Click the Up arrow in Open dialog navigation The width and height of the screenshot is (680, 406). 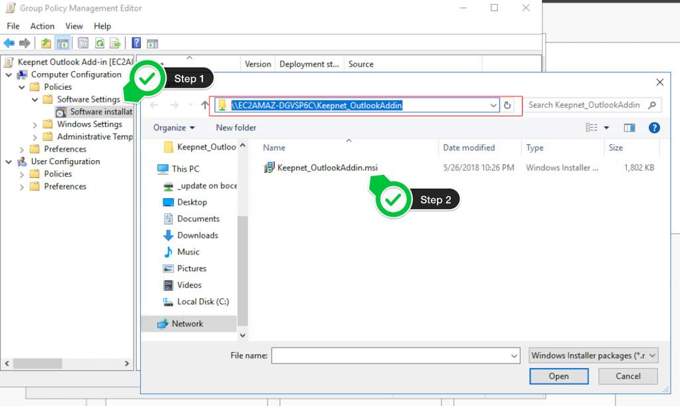tap(205, 105)
